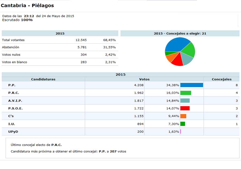The height and width of the screenshot is (169, 241).
Task: Click the orange C's percentage bar
Action: click(x=183, y=116)
